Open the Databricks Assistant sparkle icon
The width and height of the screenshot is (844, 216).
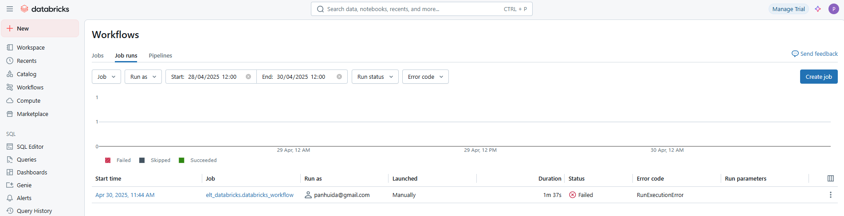pos(818,9)
